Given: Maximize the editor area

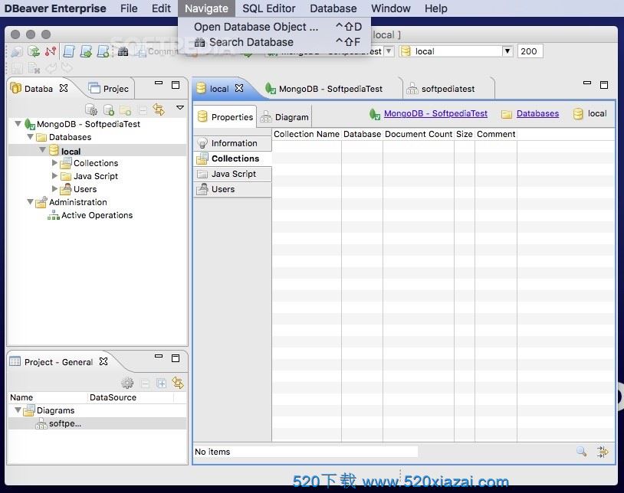Looking at the screenshot, I should (604, 85).
